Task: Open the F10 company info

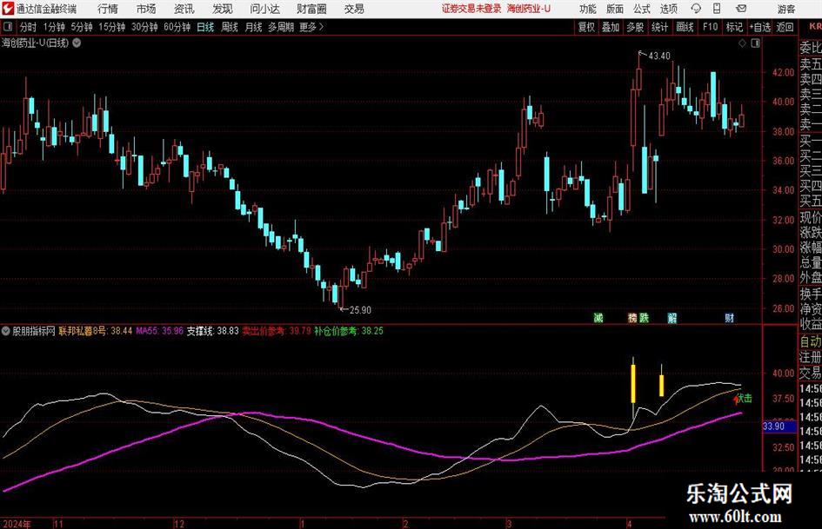Action: [x=711, y=27]
